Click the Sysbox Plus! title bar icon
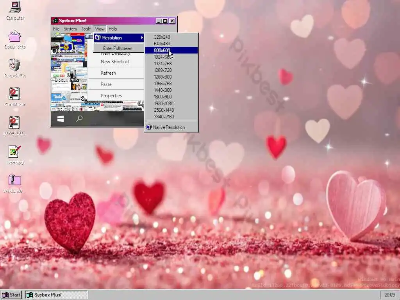 pos(55,21)
